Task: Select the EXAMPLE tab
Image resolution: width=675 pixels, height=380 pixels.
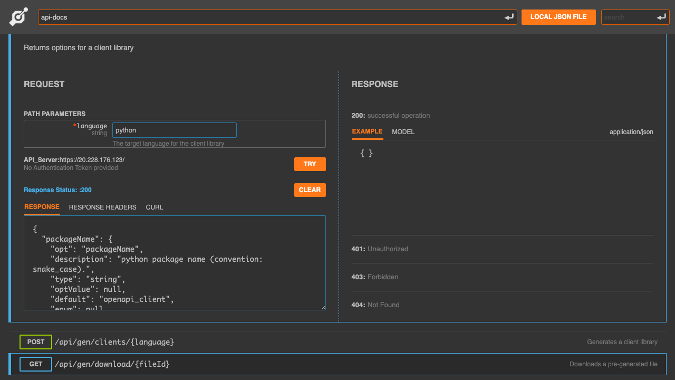Action: click(368, 131)
